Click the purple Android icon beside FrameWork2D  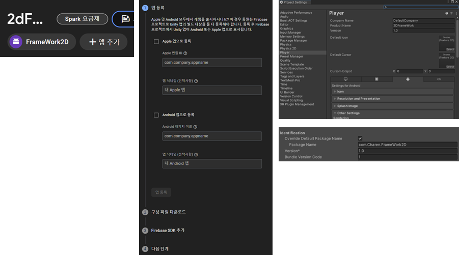tap(16, 42)
